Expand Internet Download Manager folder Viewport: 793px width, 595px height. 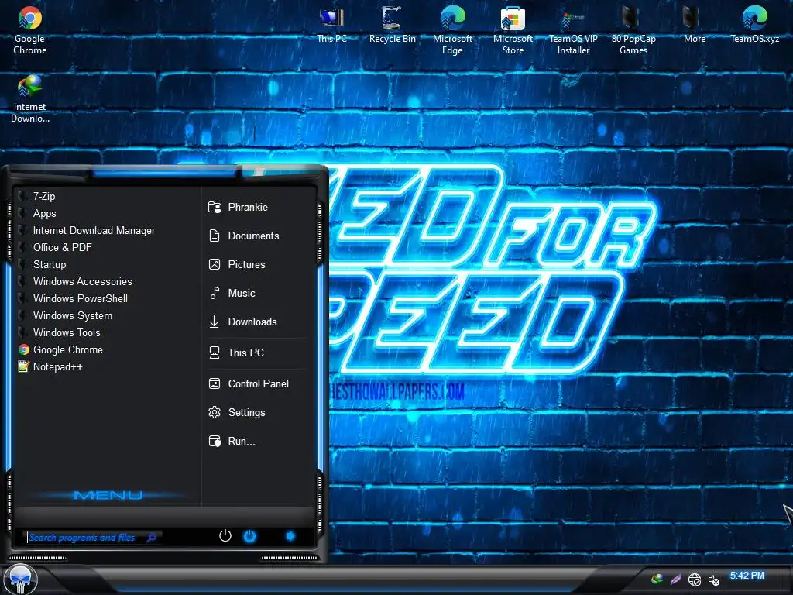[107, 231]
